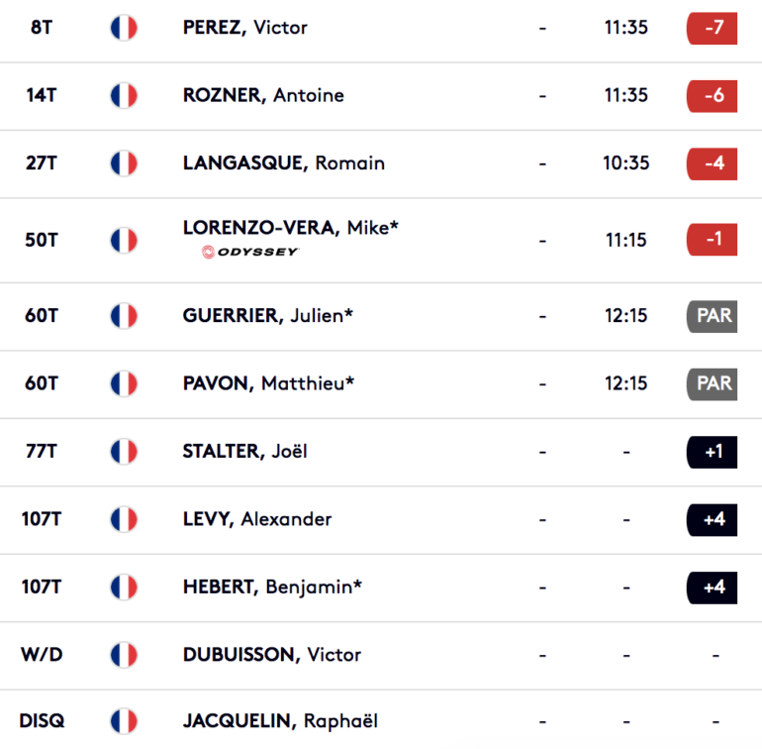Click Guerrier's gray PAR score badge
Image resolution: width=762 pixels, height=749 pixels.
pos(712,316)
